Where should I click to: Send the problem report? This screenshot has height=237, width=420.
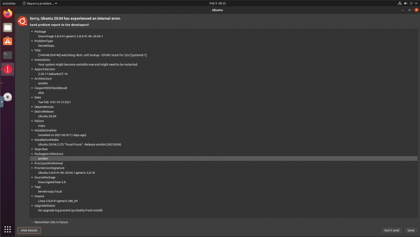coord(411,230)
